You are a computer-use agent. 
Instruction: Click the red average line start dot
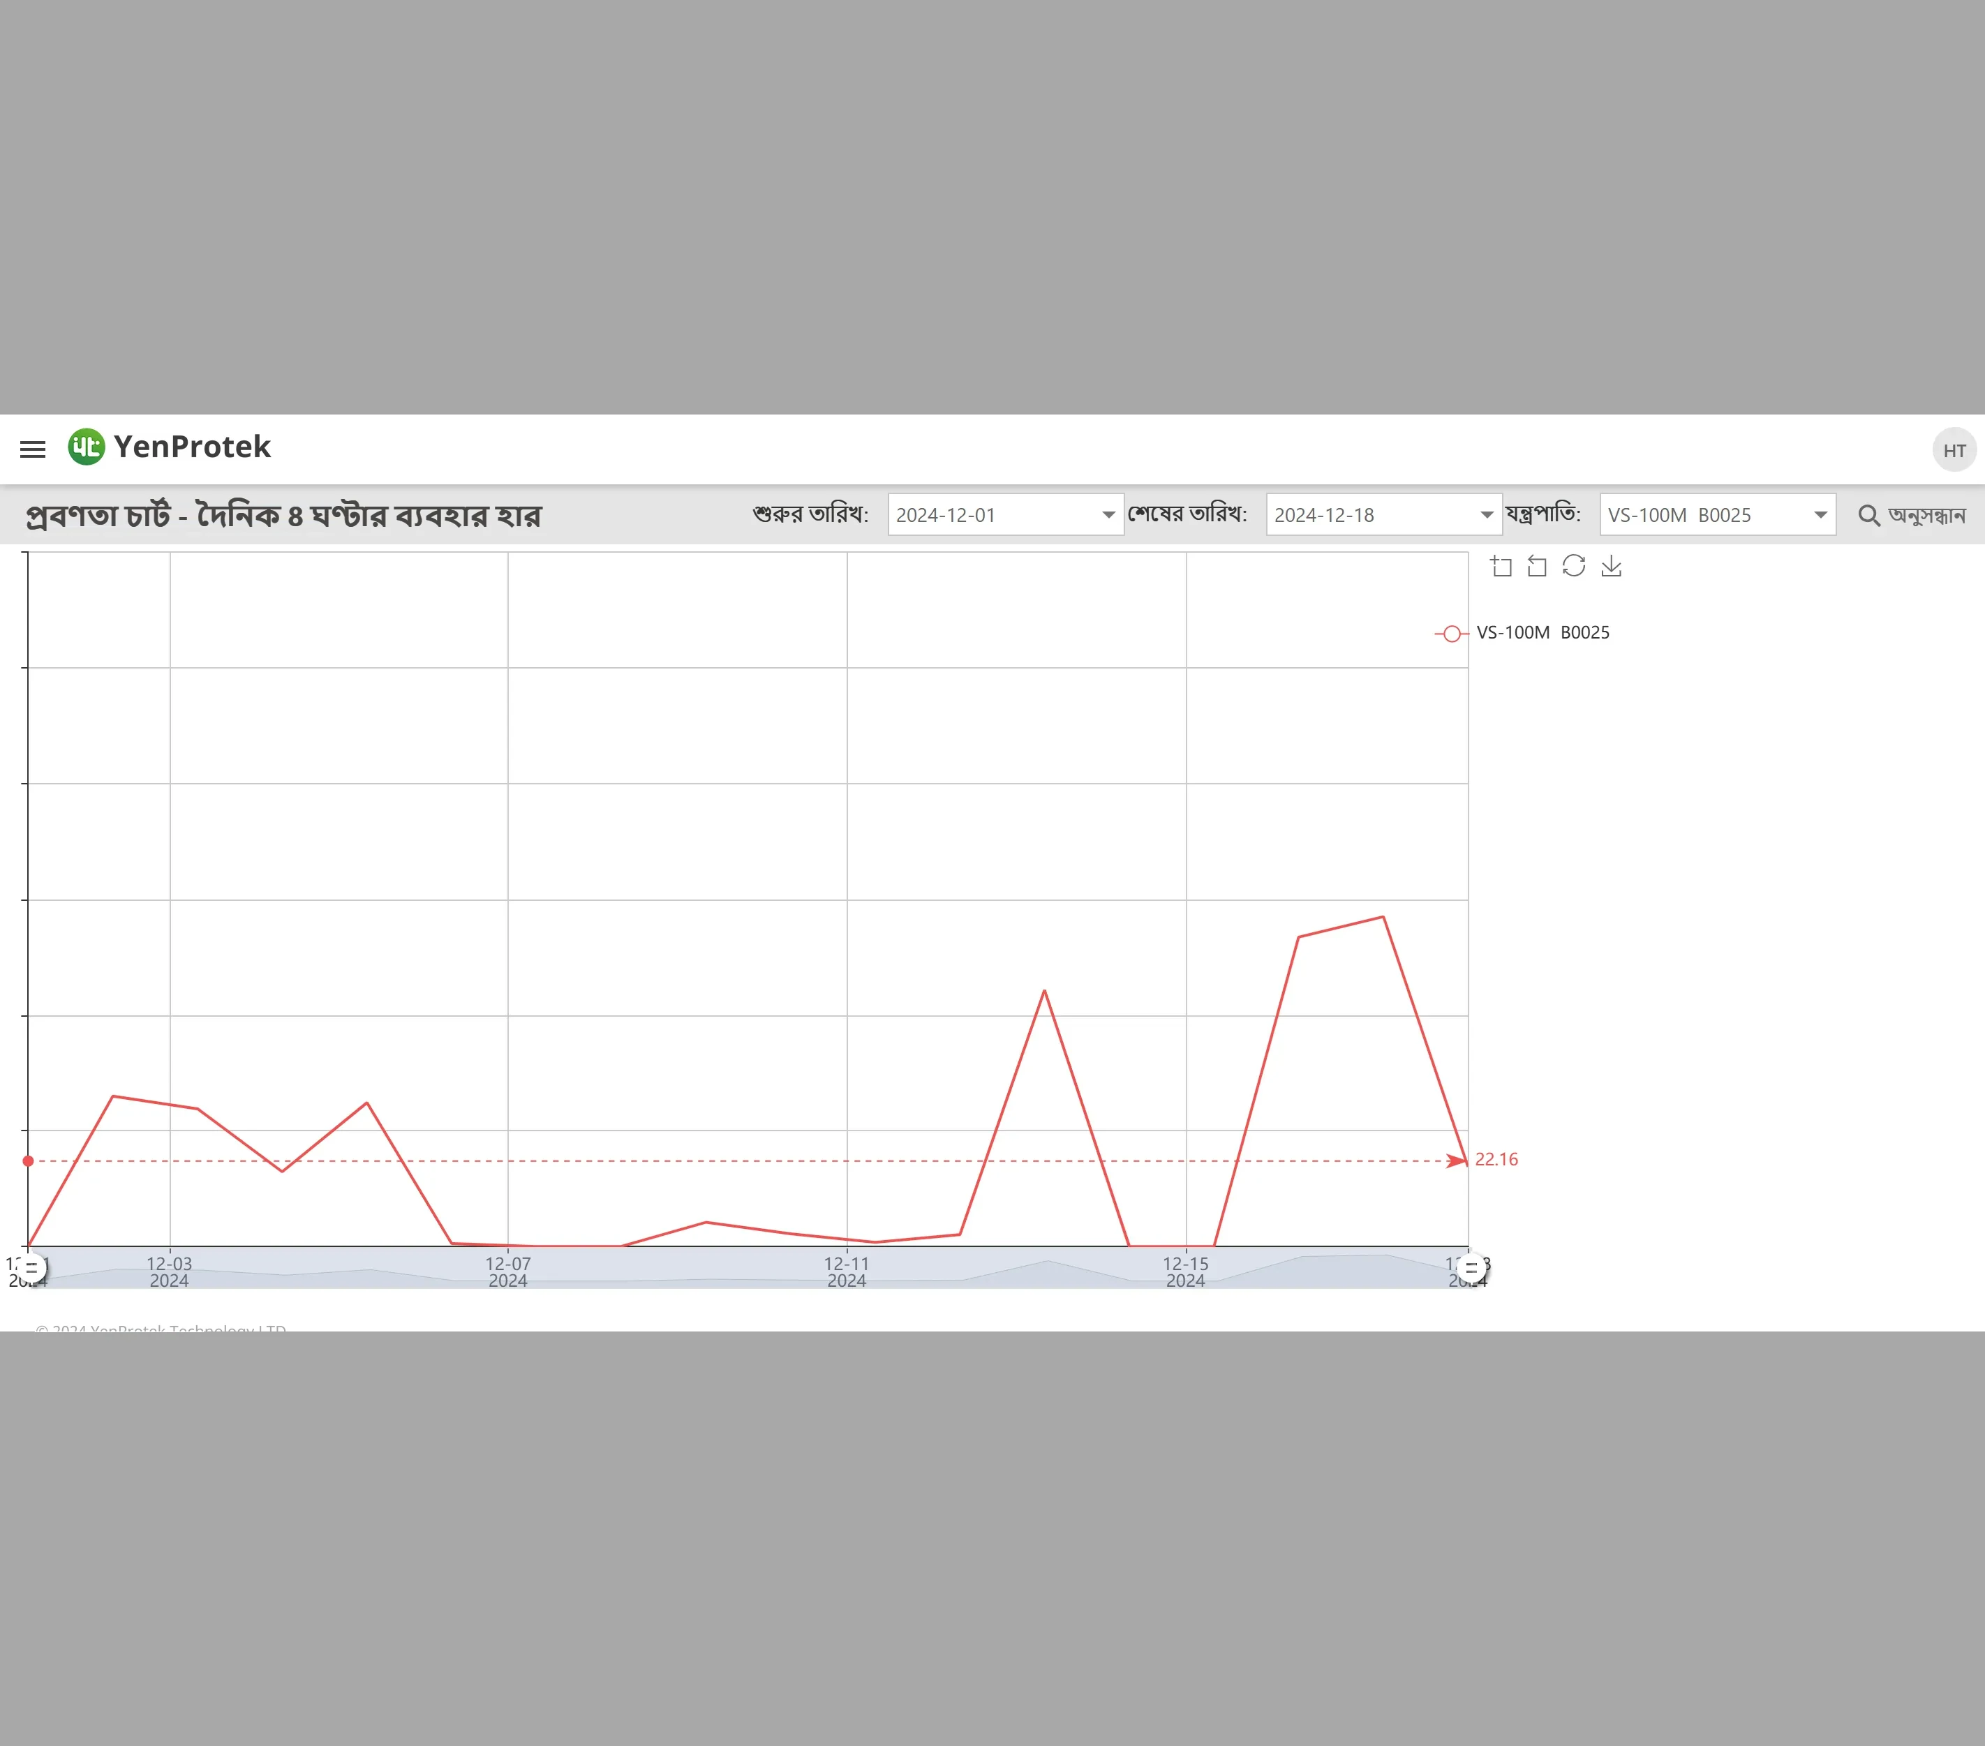pyautogui.click(x=28, y=1161)
